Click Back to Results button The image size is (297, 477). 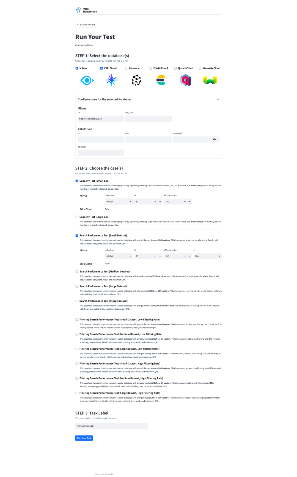click(x=86, y=25)
